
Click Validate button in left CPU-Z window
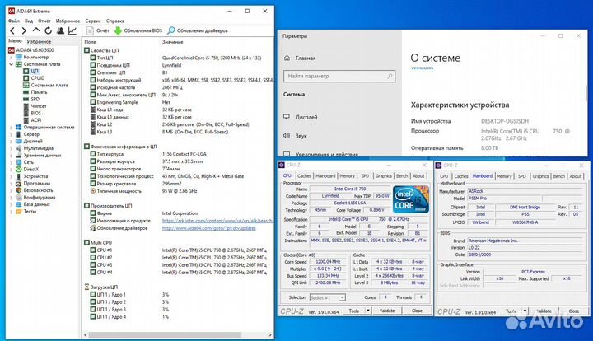pyautogui.click(x=387, y=311)
